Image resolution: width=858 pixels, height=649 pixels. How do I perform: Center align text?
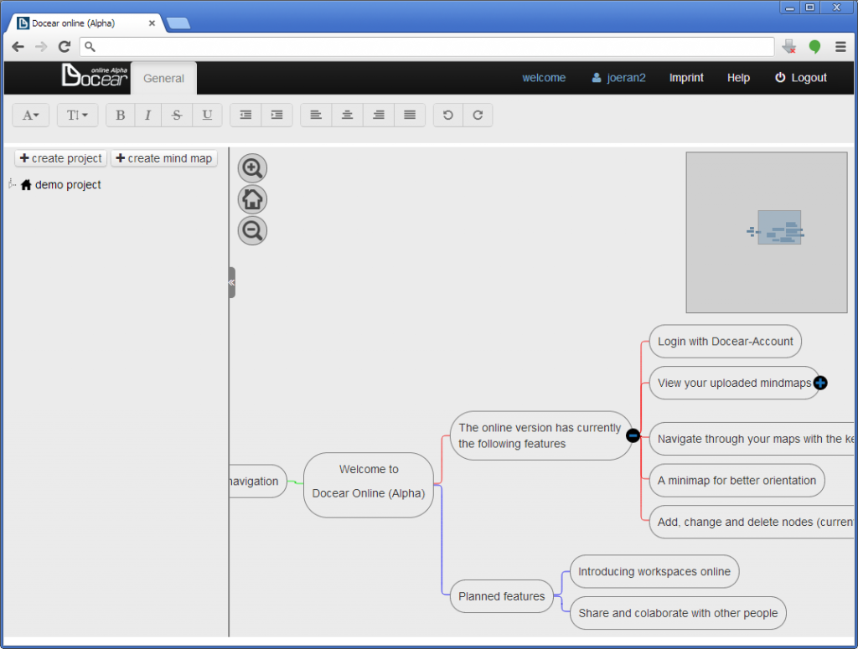tap(347, 116)
